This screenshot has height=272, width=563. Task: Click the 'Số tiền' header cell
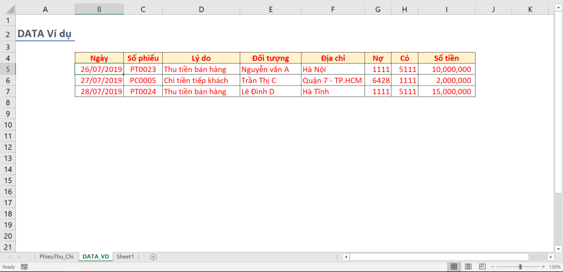(446, 58)
